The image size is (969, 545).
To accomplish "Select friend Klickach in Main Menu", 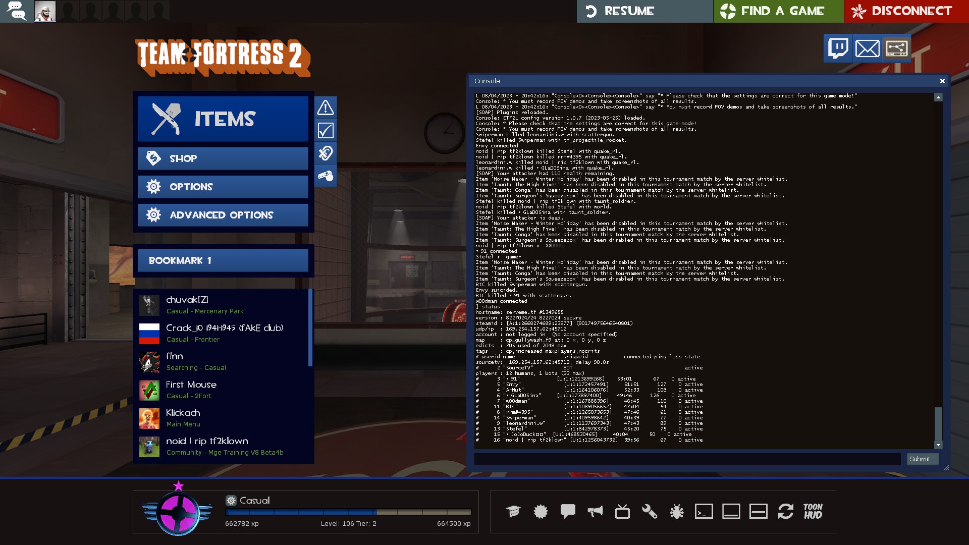I will (223, 418).
